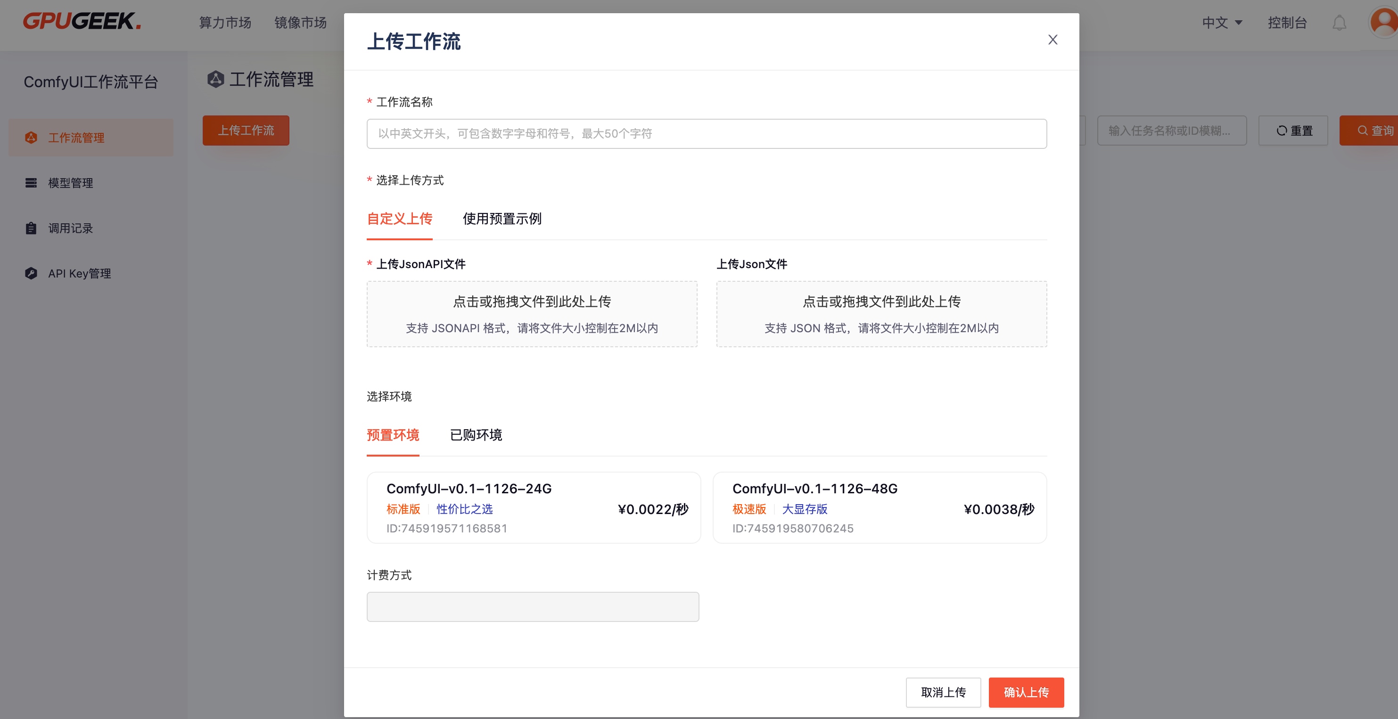Viewport: 1398px width, 719px height.
Task: Switch to the 使用预置示例 tab
Action: 502,219
